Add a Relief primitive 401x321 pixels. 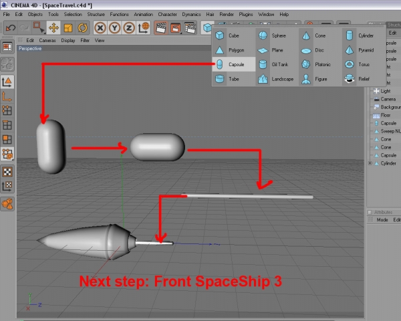[364, 79]
